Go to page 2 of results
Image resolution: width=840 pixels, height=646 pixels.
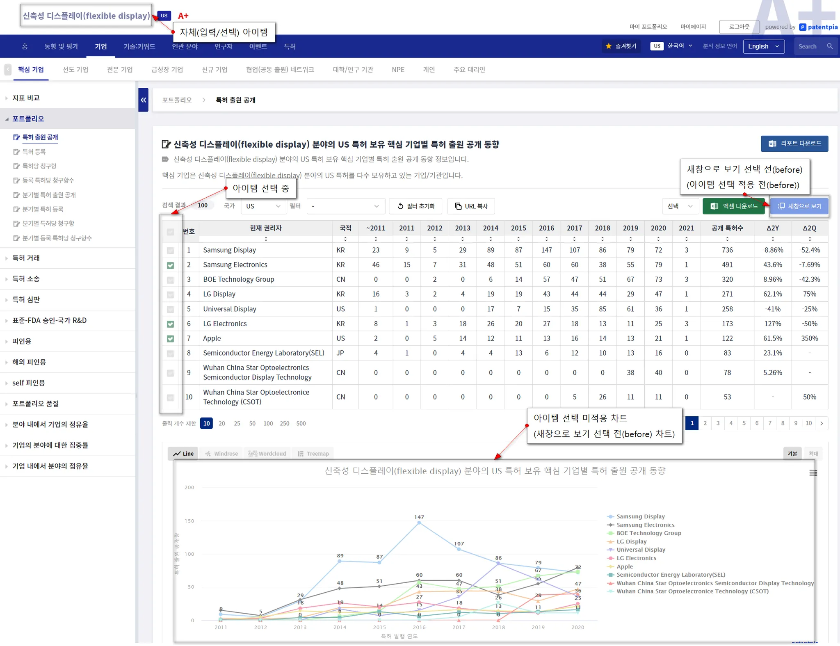[705, 423]
